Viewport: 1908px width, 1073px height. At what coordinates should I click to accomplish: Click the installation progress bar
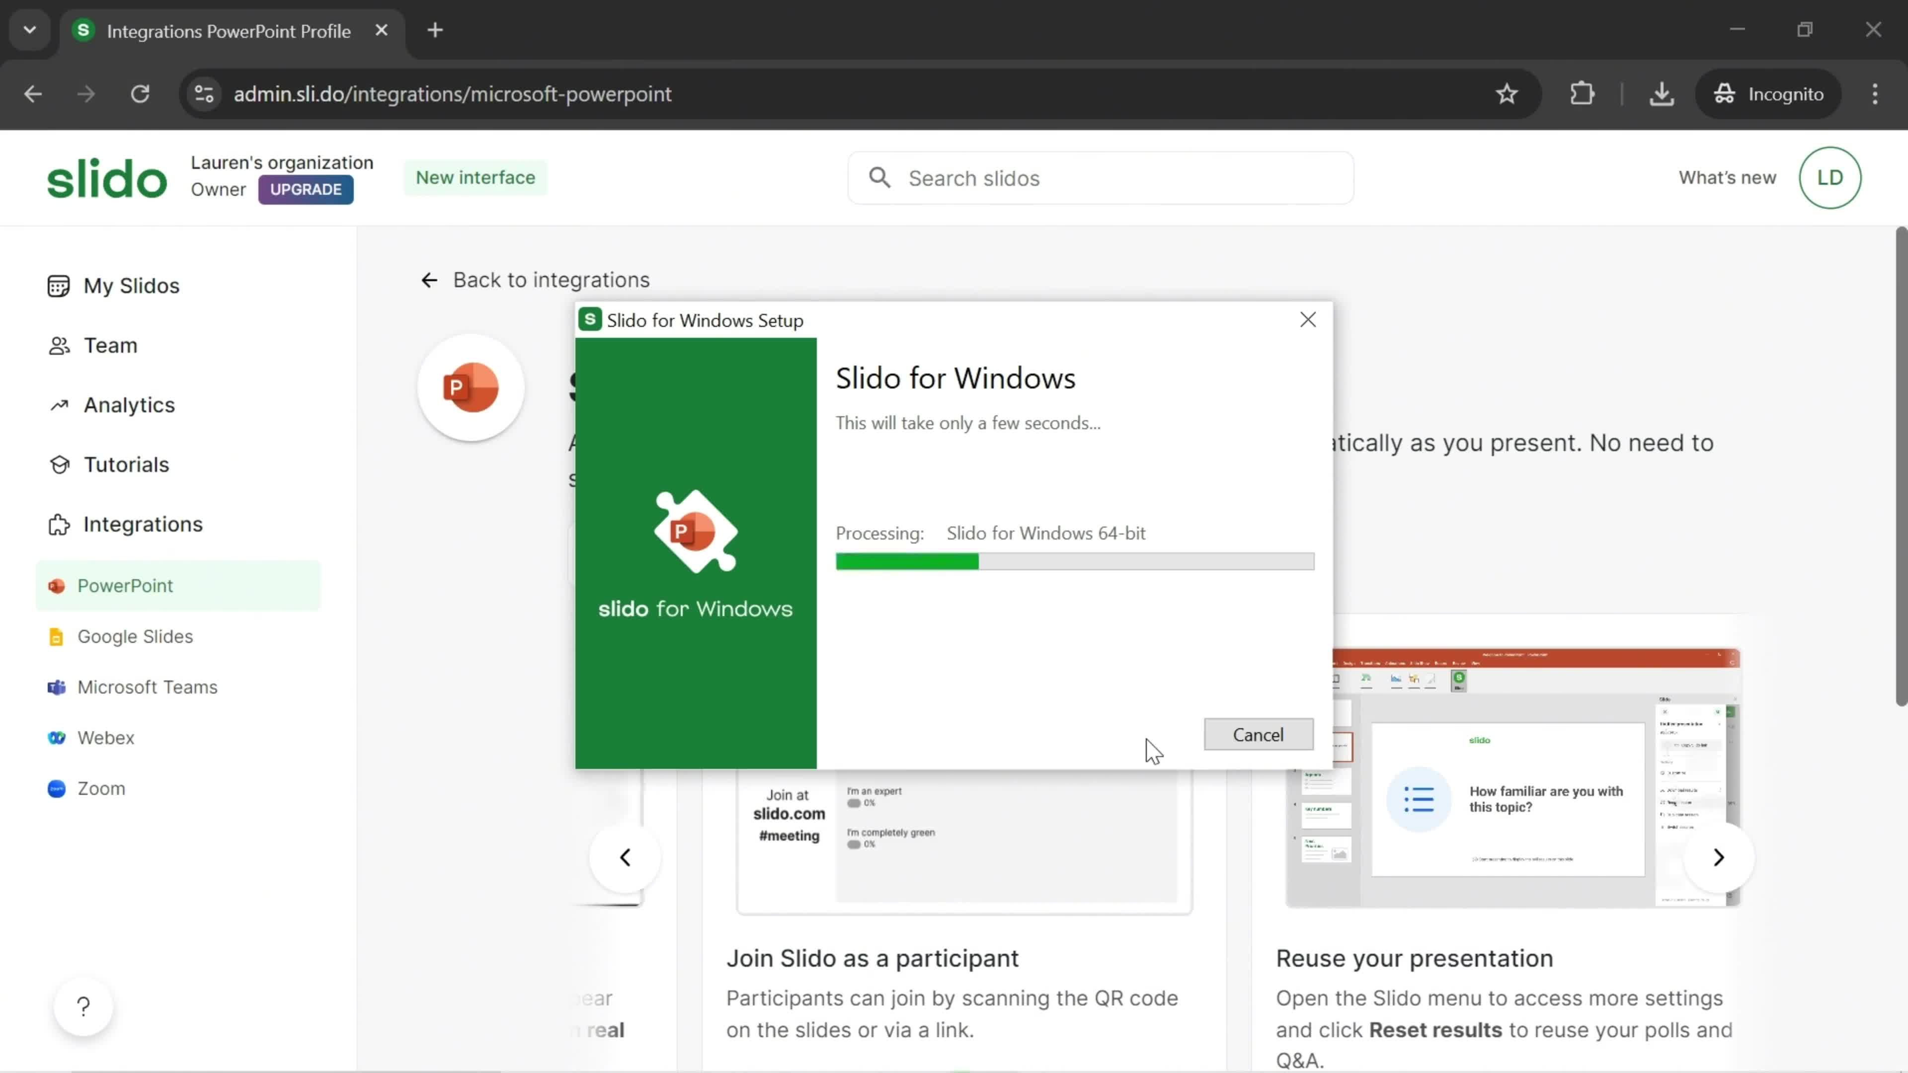(x=1075, y=561)
